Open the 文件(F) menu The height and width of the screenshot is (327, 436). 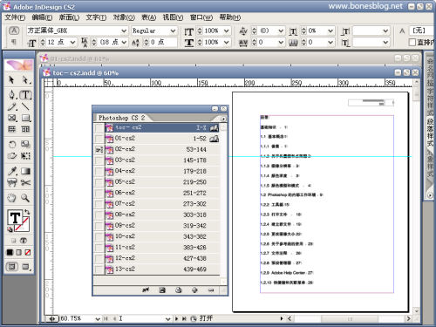(15, 17)
